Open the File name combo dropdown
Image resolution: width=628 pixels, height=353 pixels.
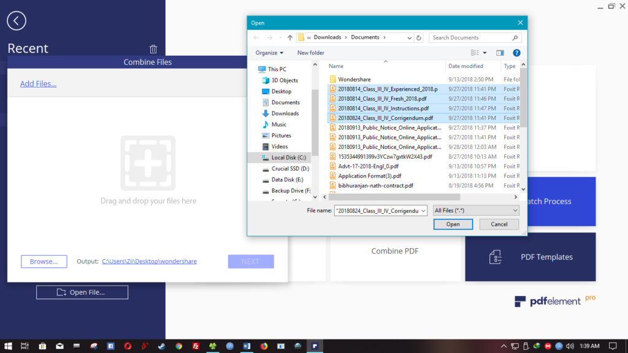click(423, 211)
